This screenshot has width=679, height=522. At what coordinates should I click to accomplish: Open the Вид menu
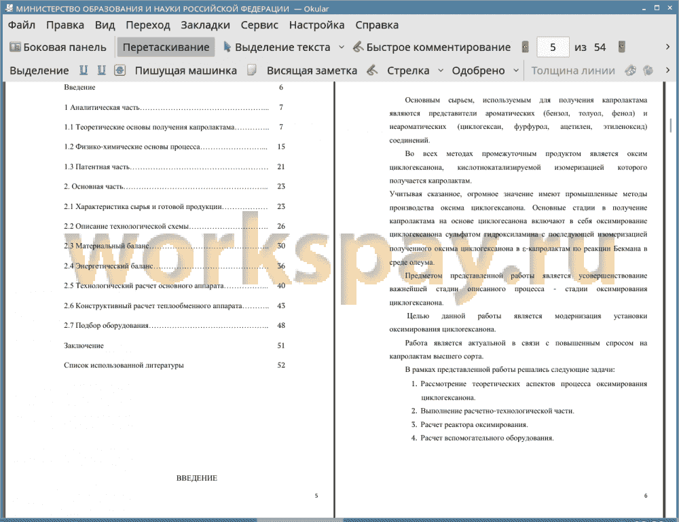(105, 25)
